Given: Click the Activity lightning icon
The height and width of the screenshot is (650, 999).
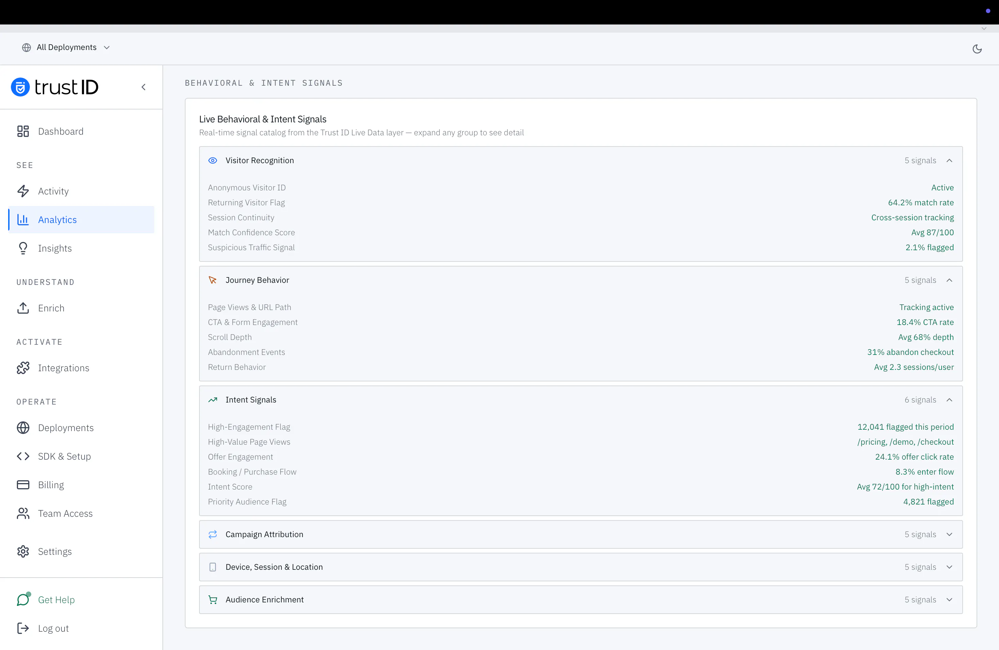Looking at the screenshot, I should pos(23,191).
